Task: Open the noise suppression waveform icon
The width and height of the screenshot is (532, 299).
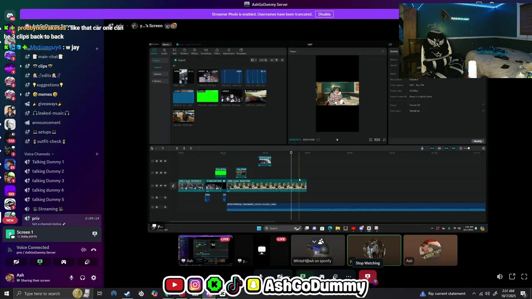Action: tap(84, 250)
